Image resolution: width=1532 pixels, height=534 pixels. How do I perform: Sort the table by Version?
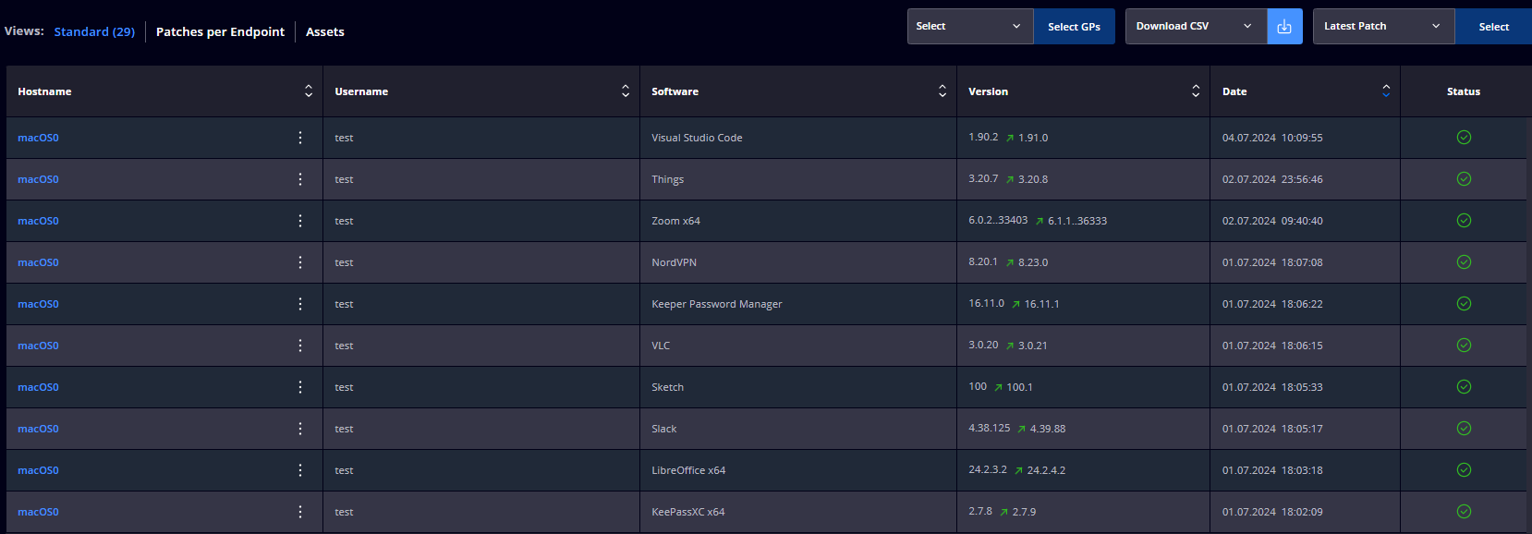click(x=1196, y=91)
